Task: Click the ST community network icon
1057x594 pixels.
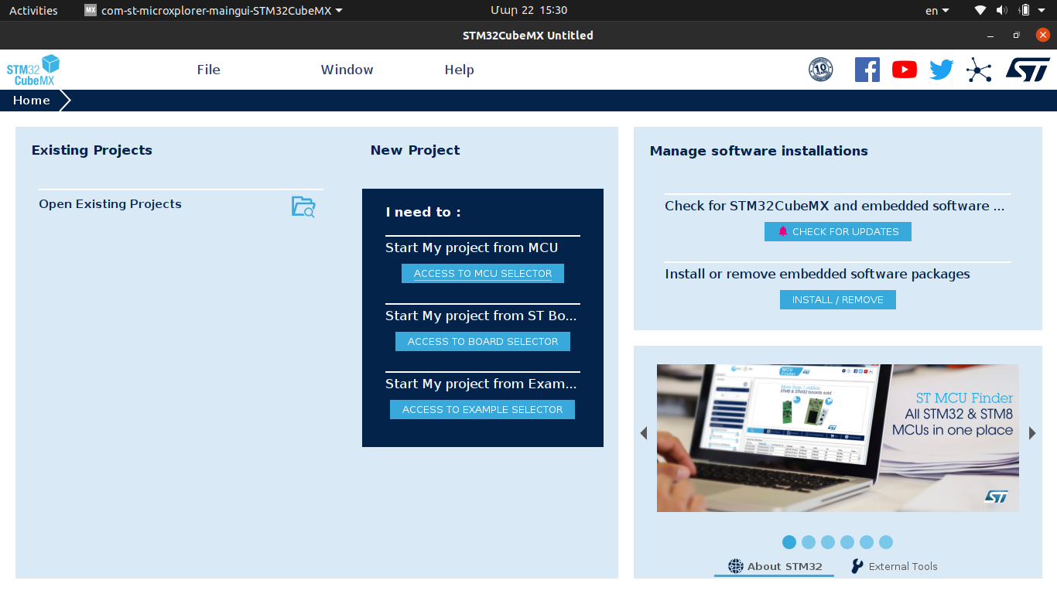Action: point(979,70)
